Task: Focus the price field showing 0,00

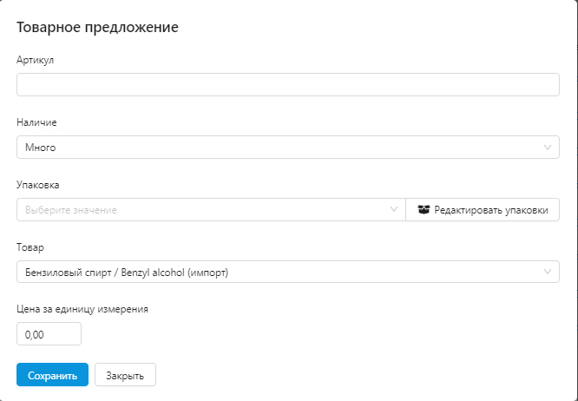Action: click(x=49, y=334)
